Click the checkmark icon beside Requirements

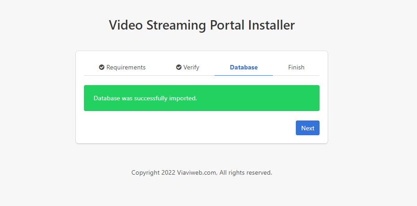(x=102, y=67)
